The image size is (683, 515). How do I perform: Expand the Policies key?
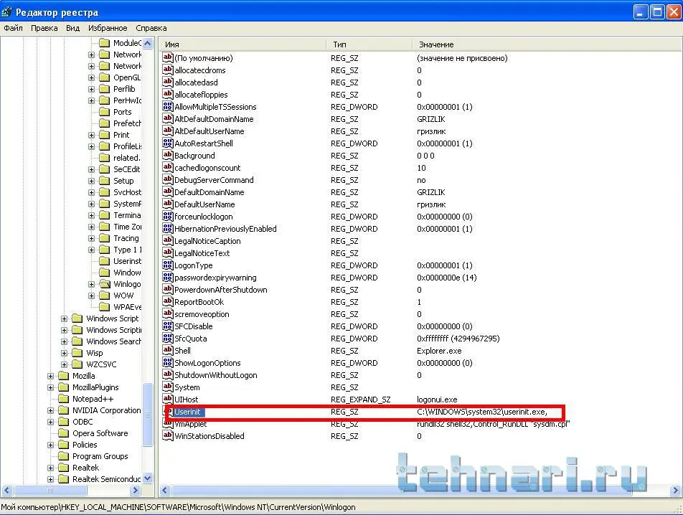point(50,445)
